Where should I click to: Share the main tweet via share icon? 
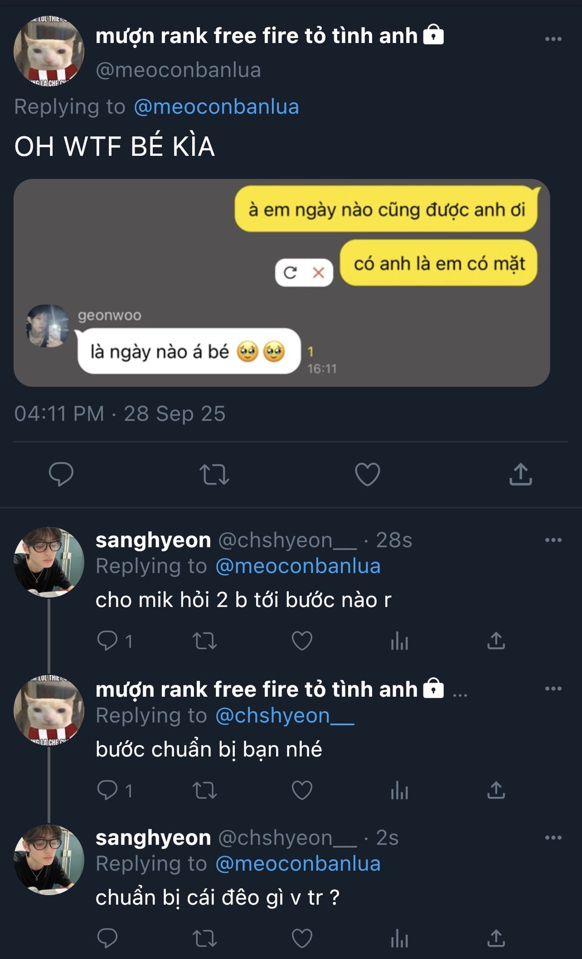[521, 474]
